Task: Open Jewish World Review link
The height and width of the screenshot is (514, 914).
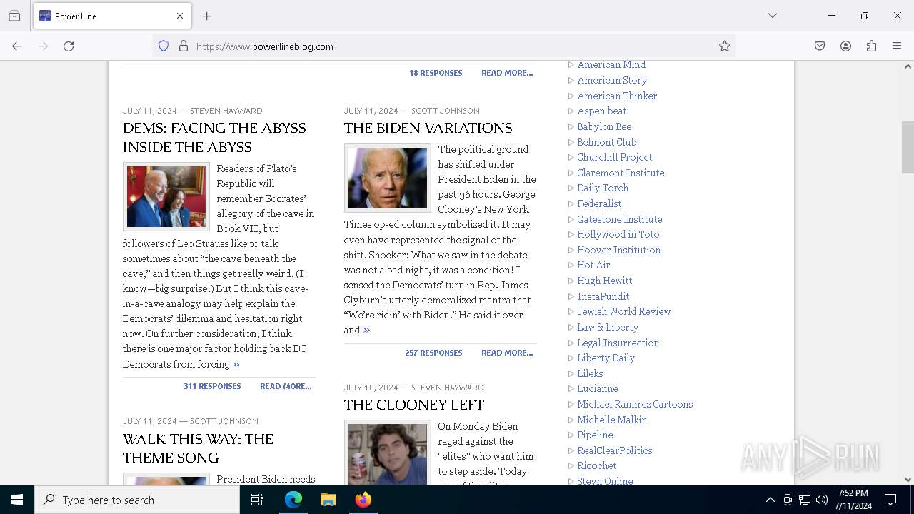Action: [623, 311]
